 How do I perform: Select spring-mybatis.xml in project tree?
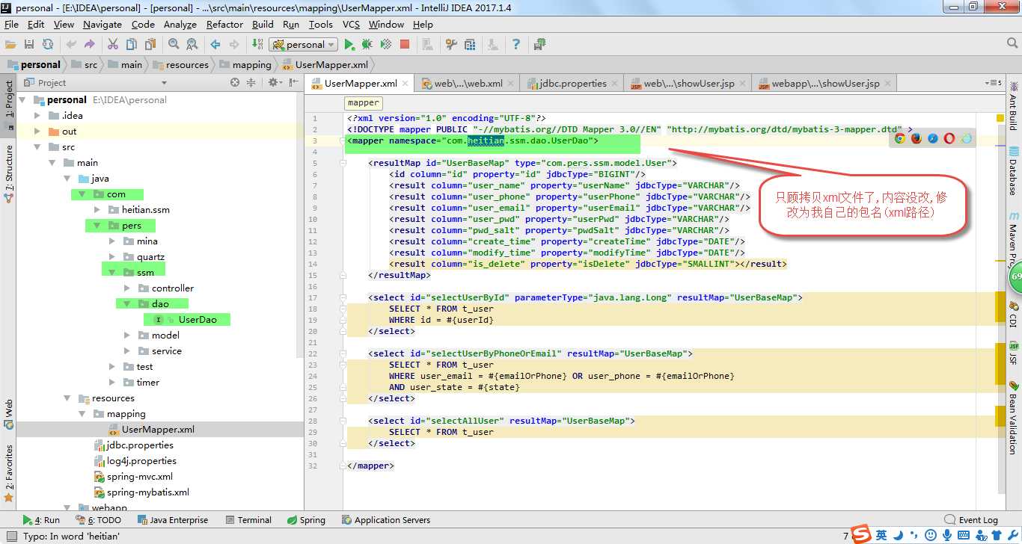pos(148,492)
